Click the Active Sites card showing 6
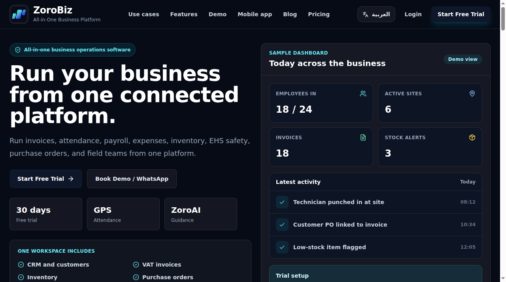Screen dimensions: 506x282 (430, 103)
